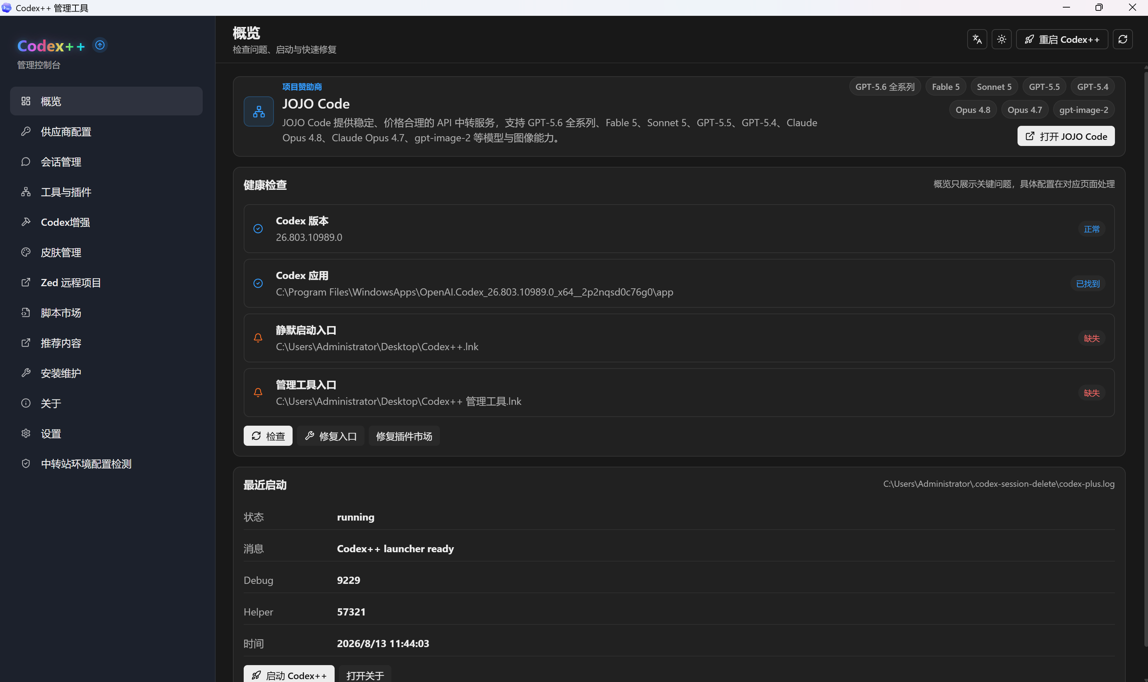Open 中转站环境配置检测 page
The width and height of the screenshot is (1148, 682).
coord(106,464)
